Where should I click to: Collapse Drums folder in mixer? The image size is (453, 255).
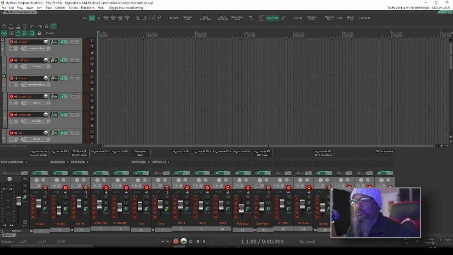coord(31,231)
